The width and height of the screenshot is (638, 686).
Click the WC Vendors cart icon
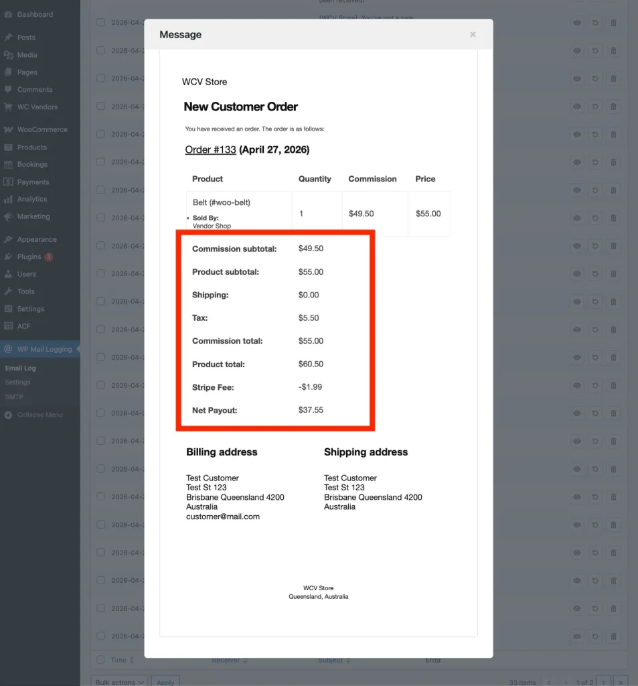coord(8,107)
